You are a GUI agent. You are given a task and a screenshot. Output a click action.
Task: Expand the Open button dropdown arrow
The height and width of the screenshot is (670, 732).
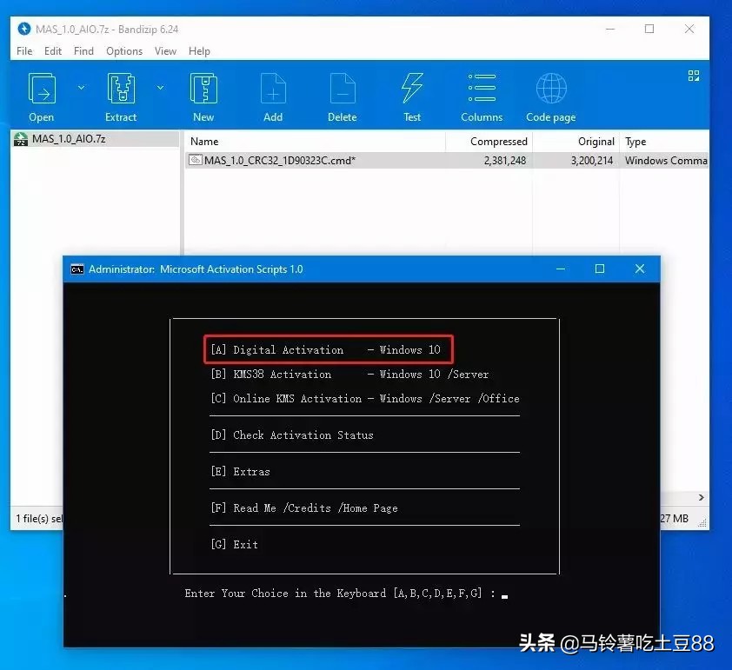pos(81,88)
